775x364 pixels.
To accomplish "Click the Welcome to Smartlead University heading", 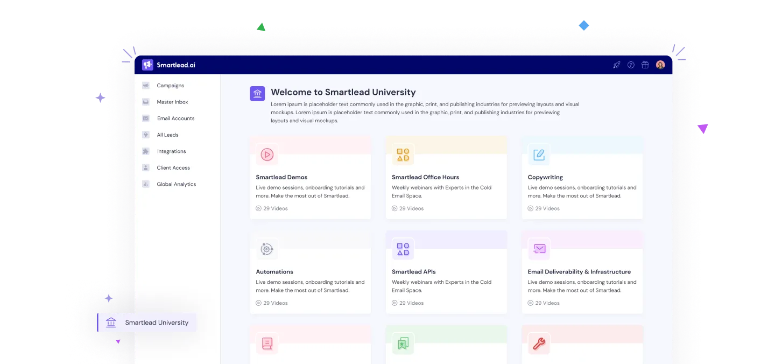I will tap(343, 92).
